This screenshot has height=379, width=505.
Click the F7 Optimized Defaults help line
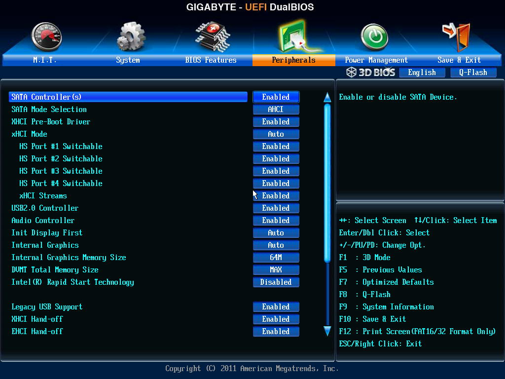click(387, 282)
